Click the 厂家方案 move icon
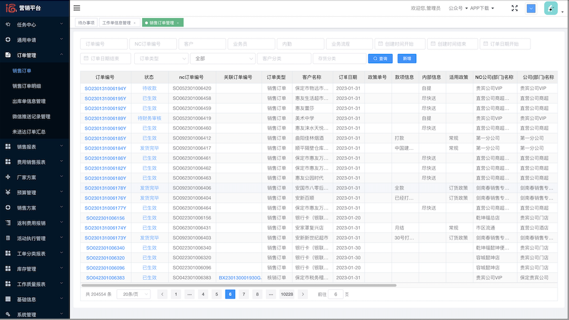 [x=8, y=177]
